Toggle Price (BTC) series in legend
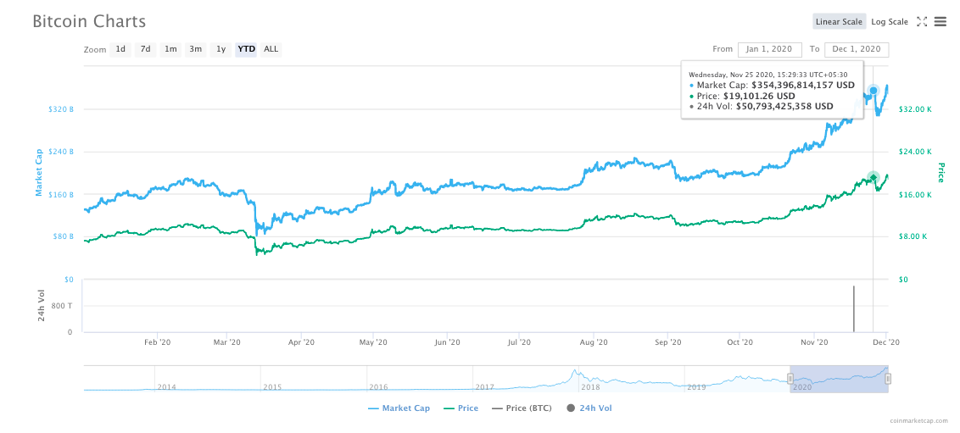The width and height of the screenshot is (960, 433). coord(522,408)
